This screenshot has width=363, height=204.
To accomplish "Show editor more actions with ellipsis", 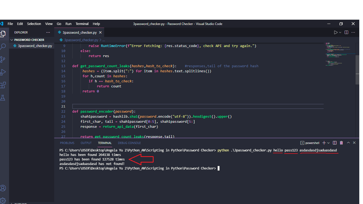I will pos(353,32).
